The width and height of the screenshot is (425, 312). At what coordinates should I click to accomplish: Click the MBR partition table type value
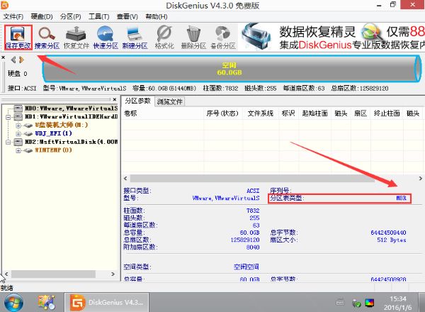point(401,198)
